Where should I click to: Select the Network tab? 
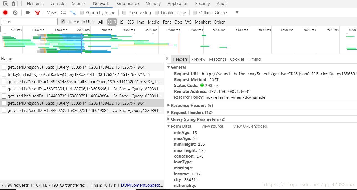pos(101,4)
